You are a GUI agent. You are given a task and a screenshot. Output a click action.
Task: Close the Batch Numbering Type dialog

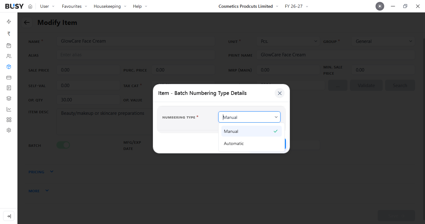point(280,93)
